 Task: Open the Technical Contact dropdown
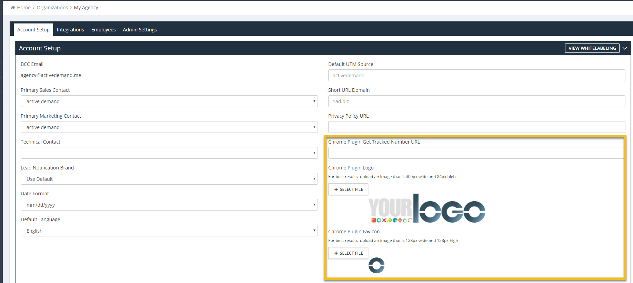pos(169,153)
